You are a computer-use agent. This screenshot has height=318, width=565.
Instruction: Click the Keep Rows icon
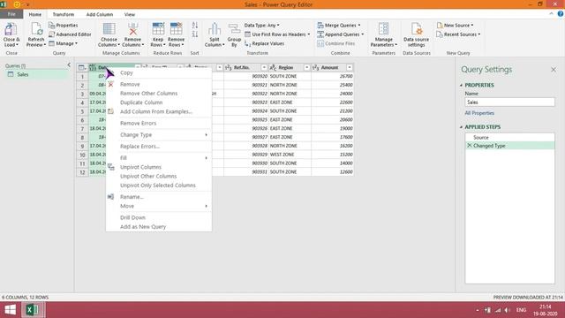[158, 29]
